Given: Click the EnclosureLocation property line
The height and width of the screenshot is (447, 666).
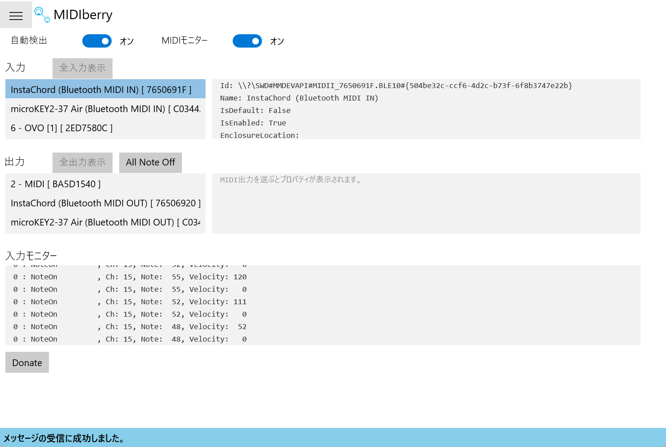Looking at the screenshot, I should click(259, 135).
